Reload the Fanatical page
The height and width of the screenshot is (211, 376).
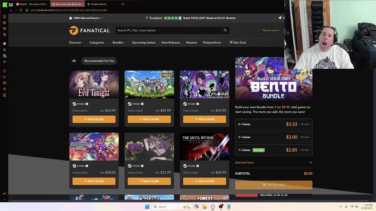(21, 10)
